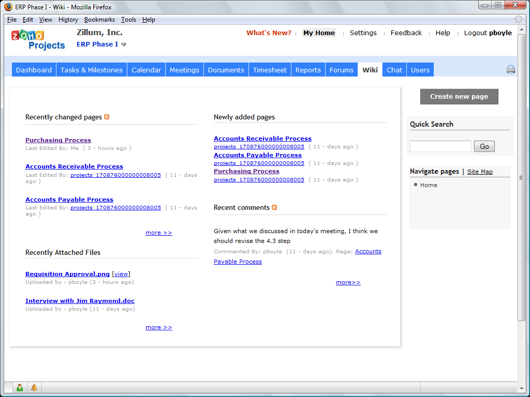This screenshot has height=397, width=530.
Task: Click the Zoho Projects logo
Action: coord(38,40)
